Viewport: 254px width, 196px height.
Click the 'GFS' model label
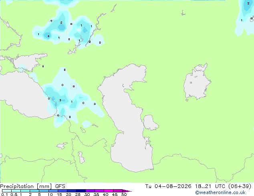click(60, 186)
